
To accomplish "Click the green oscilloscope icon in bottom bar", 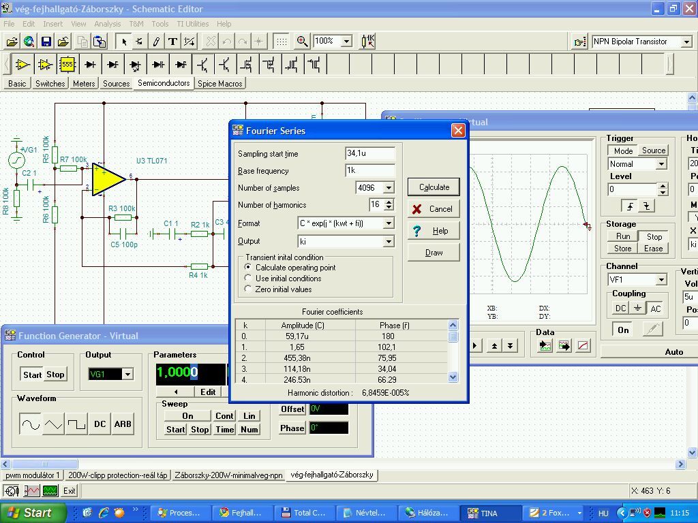I will pyautogui.click(x=50, y=490).
